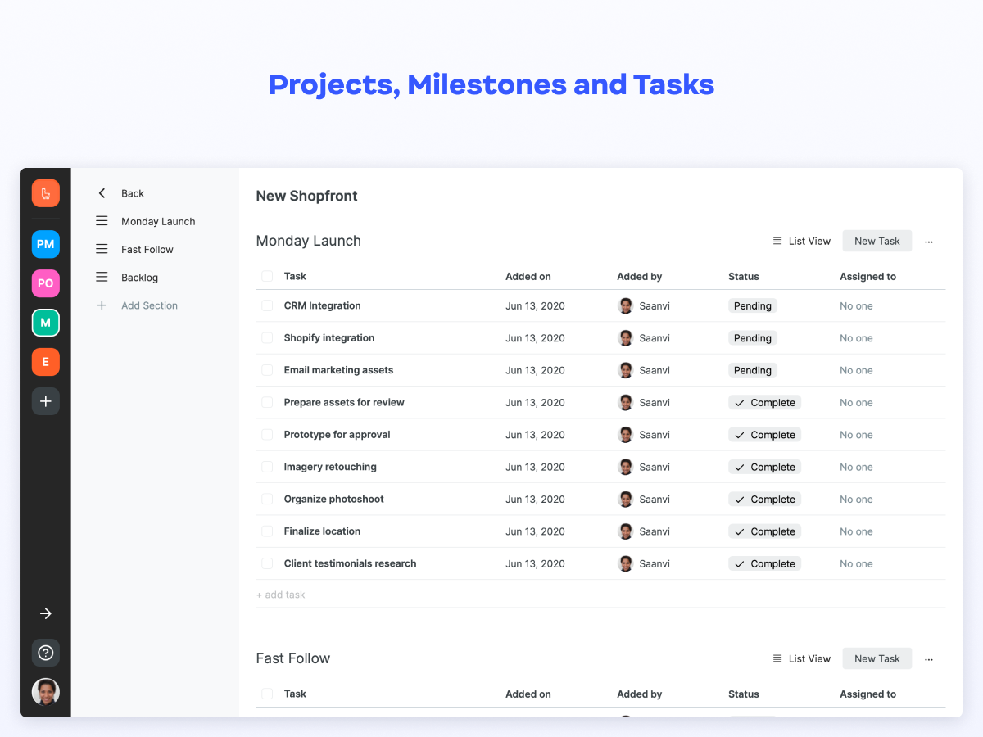983x737 pixels.
Task: Open Complete status of Finalize location
Action: pos(765,531)
